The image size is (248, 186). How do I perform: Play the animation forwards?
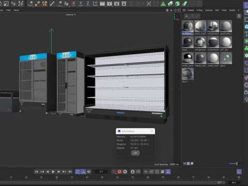click(53, 172)
